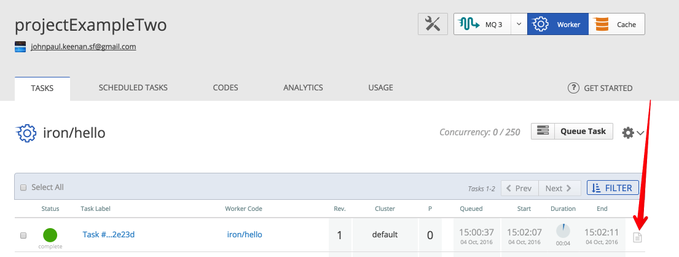
Task: Open johnpaul.keenan.sf@gmail.com account link
Action: click(83, 46)
